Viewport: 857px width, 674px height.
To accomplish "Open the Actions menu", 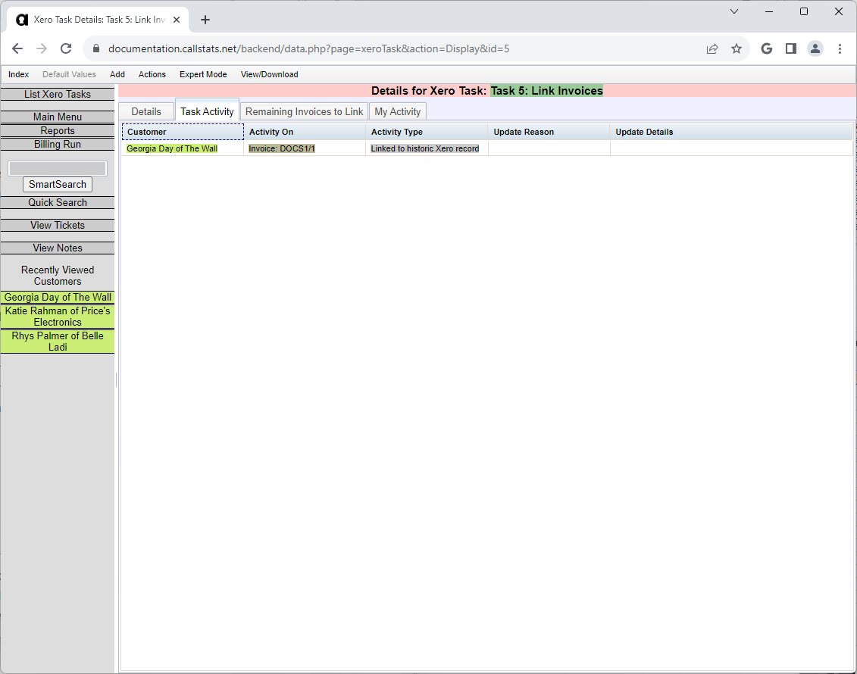I will click(x=152, y=74).
